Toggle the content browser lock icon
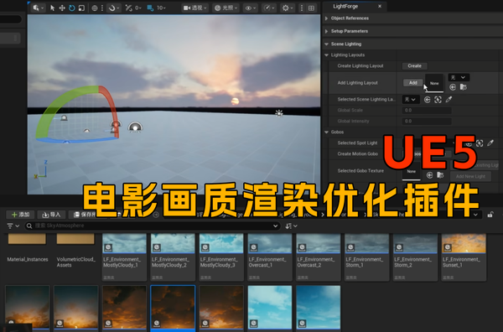Viewport: 503px width, 332px height. point(490,215)
